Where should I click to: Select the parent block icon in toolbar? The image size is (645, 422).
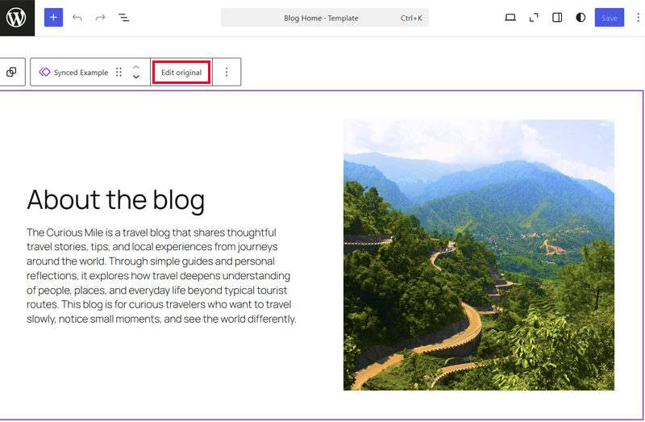click(11, 72)
